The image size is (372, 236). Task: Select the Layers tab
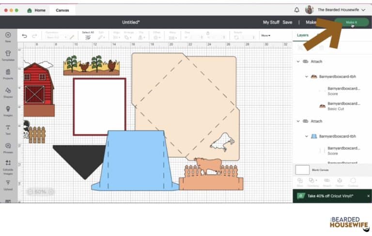pos(303,35)
